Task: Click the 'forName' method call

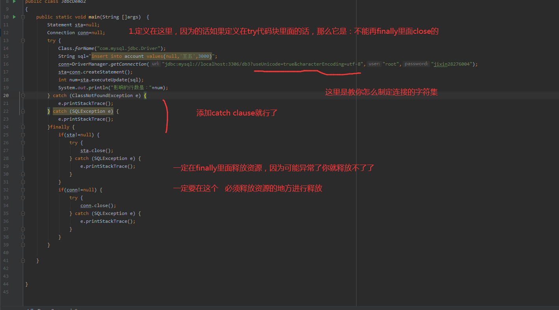Action: [84, 48]
